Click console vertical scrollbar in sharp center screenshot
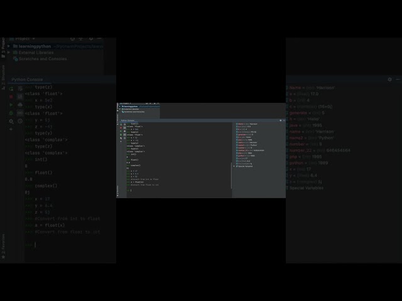Screen dimensions: 402x301 pyautogui.click(x=232, y=176)
